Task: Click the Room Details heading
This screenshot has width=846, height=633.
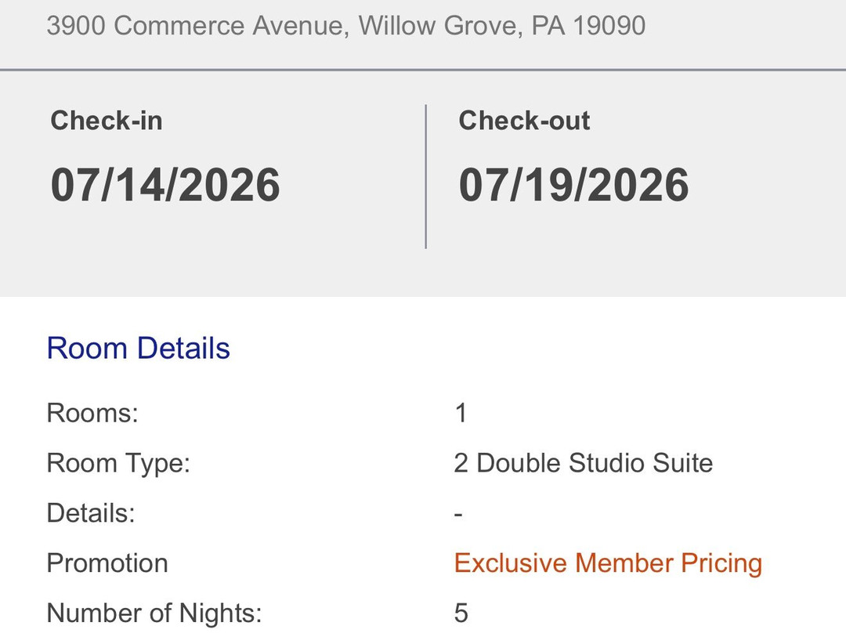Action: [139, 348]
